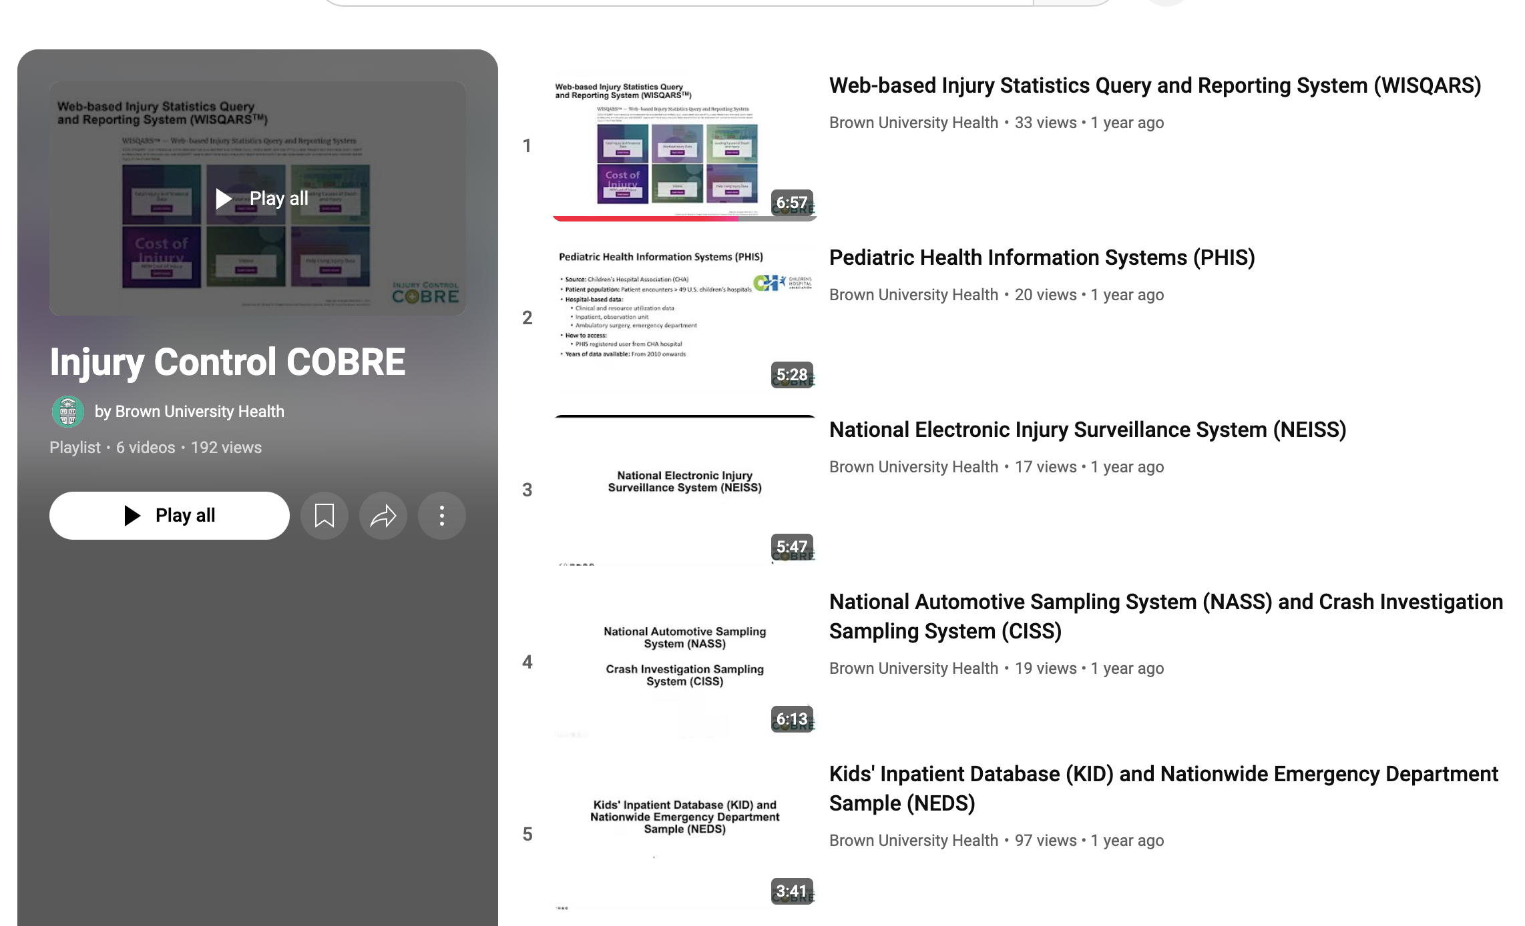The height and width of the screenshot is (926, 1525).
Task: Share the playlist using arrow icon
Action: tap(383, 516)
